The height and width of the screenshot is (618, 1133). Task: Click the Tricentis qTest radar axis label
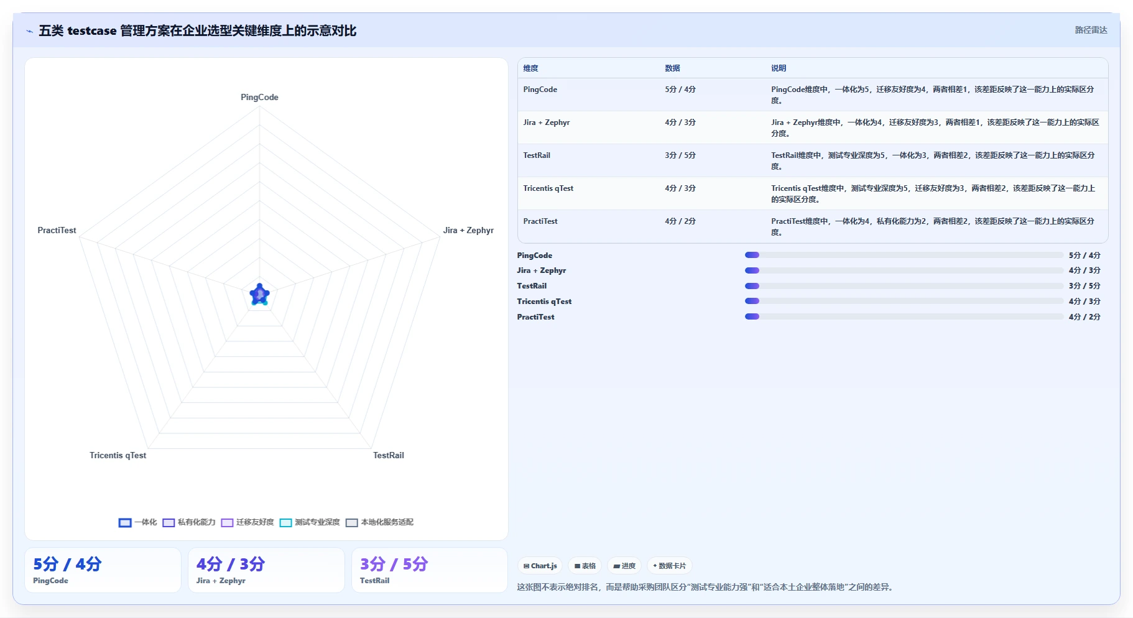click(x=118, y=455)
